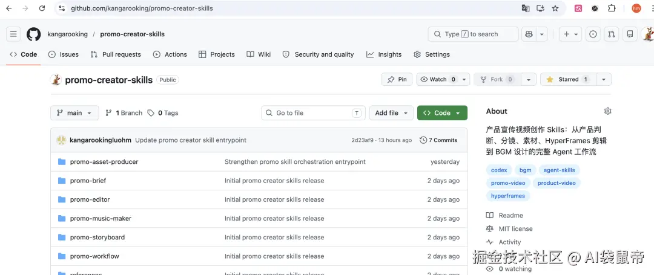Image resolution: width=654 pixels, height=275 pixels.
Task: Open the Add file dropdown
Action: pos(391,113)
